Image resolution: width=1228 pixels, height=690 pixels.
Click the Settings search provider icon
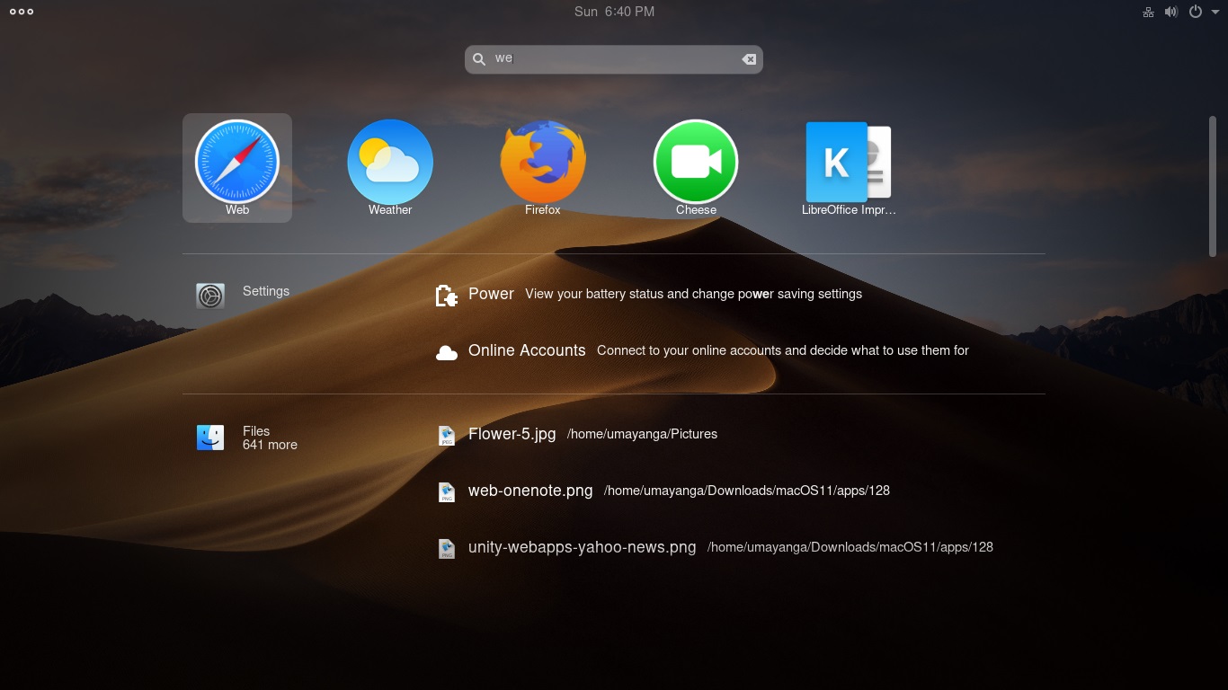pos(210,295)
